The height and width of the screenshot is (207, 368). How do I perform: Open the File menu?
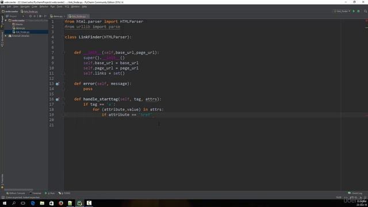[x=3, y=6]
